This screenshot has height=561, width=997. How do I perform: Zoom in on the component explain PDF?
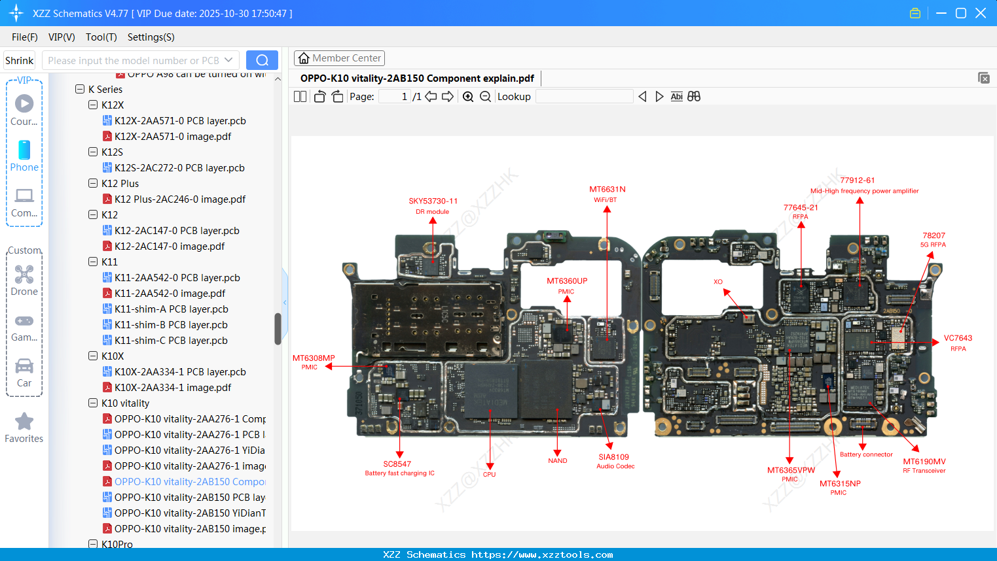(468, 96)
